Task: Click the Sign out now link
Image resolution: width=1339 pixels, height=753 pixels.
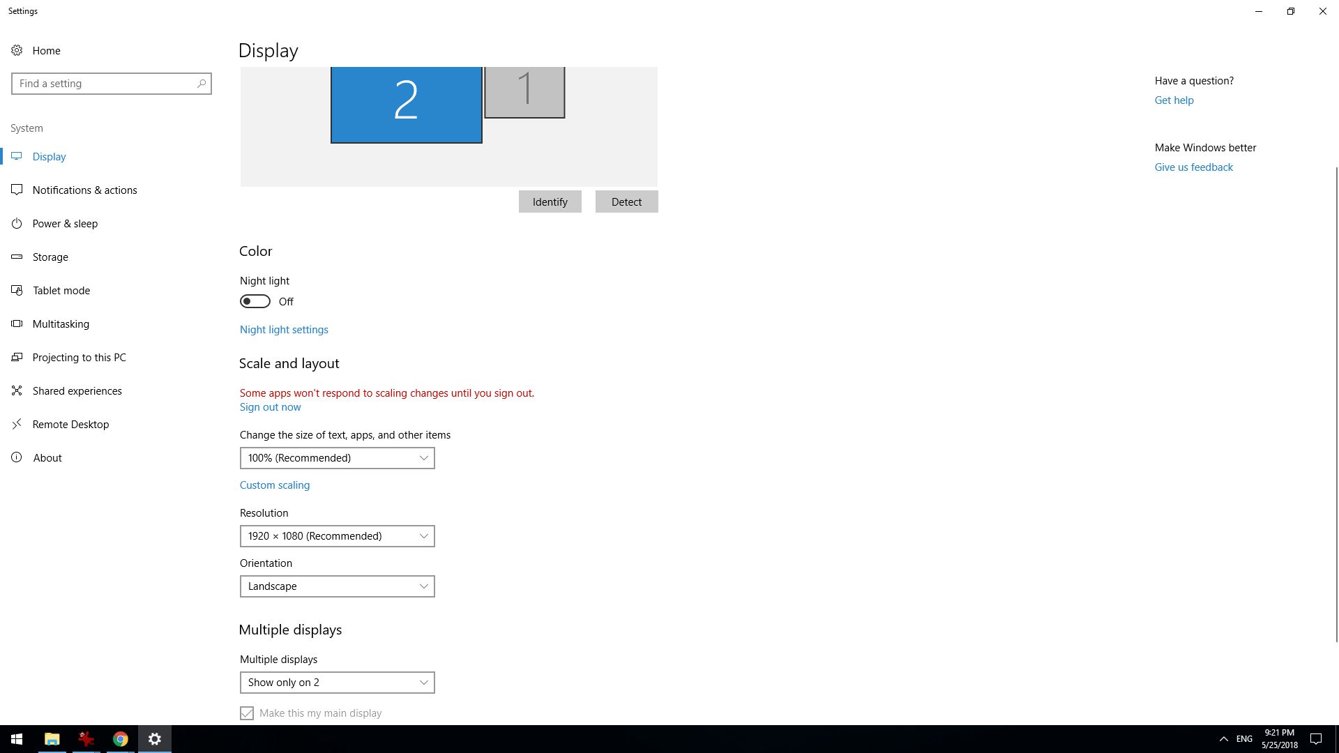Action: coord(271,406)
